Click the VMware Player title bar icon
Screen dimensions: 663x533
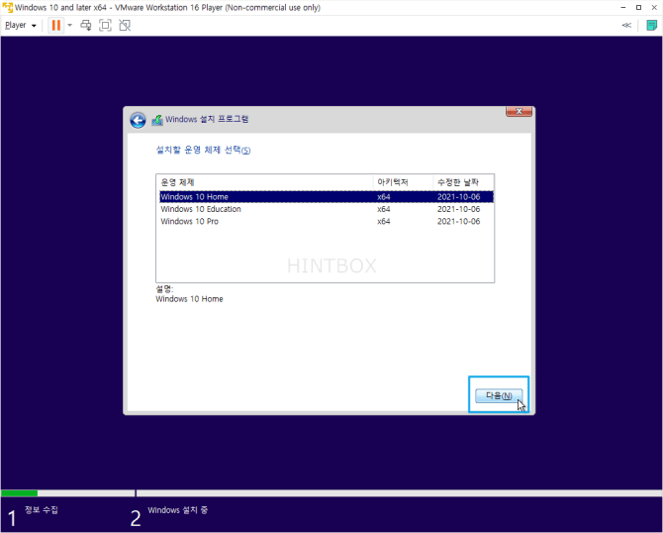point(8,8)
